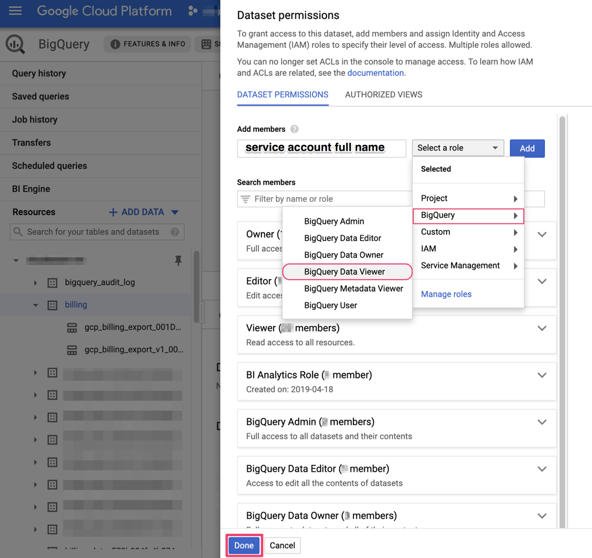Expand the Viewer members section
The width and height of the screenshot is (592, 558).
[x=542, y=328]
